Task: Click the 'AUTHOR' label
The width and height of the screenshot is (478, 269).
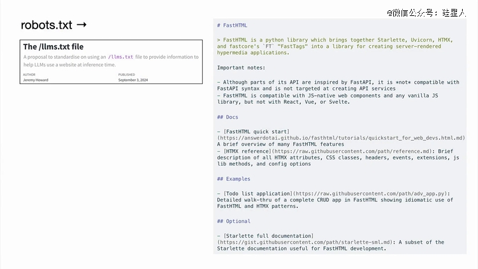Action: pos(29,75)
